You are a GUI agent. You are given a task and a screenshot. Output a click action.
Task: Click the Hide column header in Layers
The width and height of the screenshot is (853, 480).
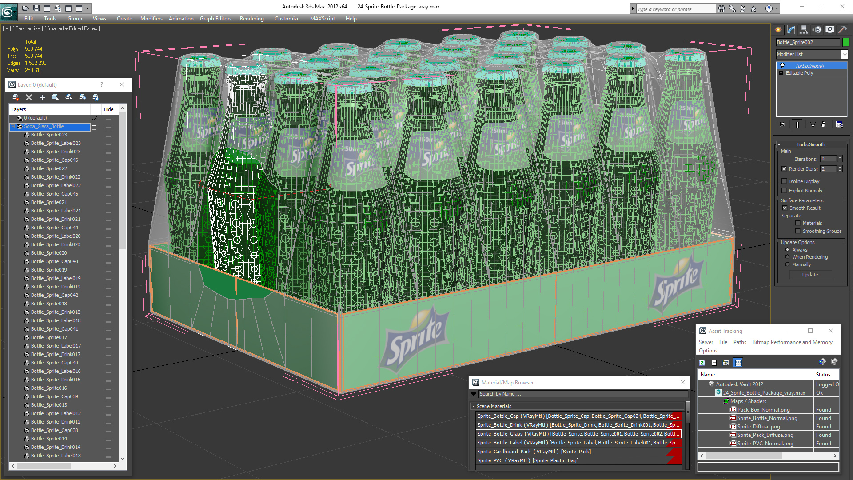point(109,109)
